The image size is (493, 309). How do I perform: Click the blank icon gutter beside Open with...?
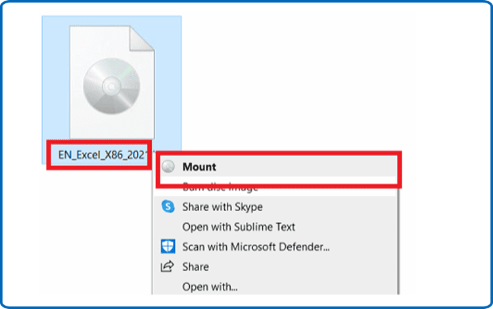pyautogui.click(x=167, y=286)
